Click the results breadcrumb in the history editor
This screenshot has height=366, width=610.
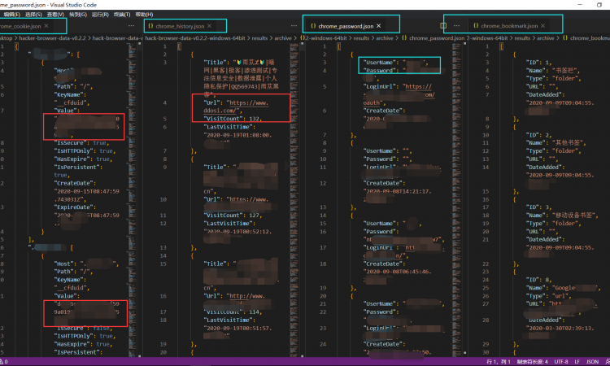(259, 38)
